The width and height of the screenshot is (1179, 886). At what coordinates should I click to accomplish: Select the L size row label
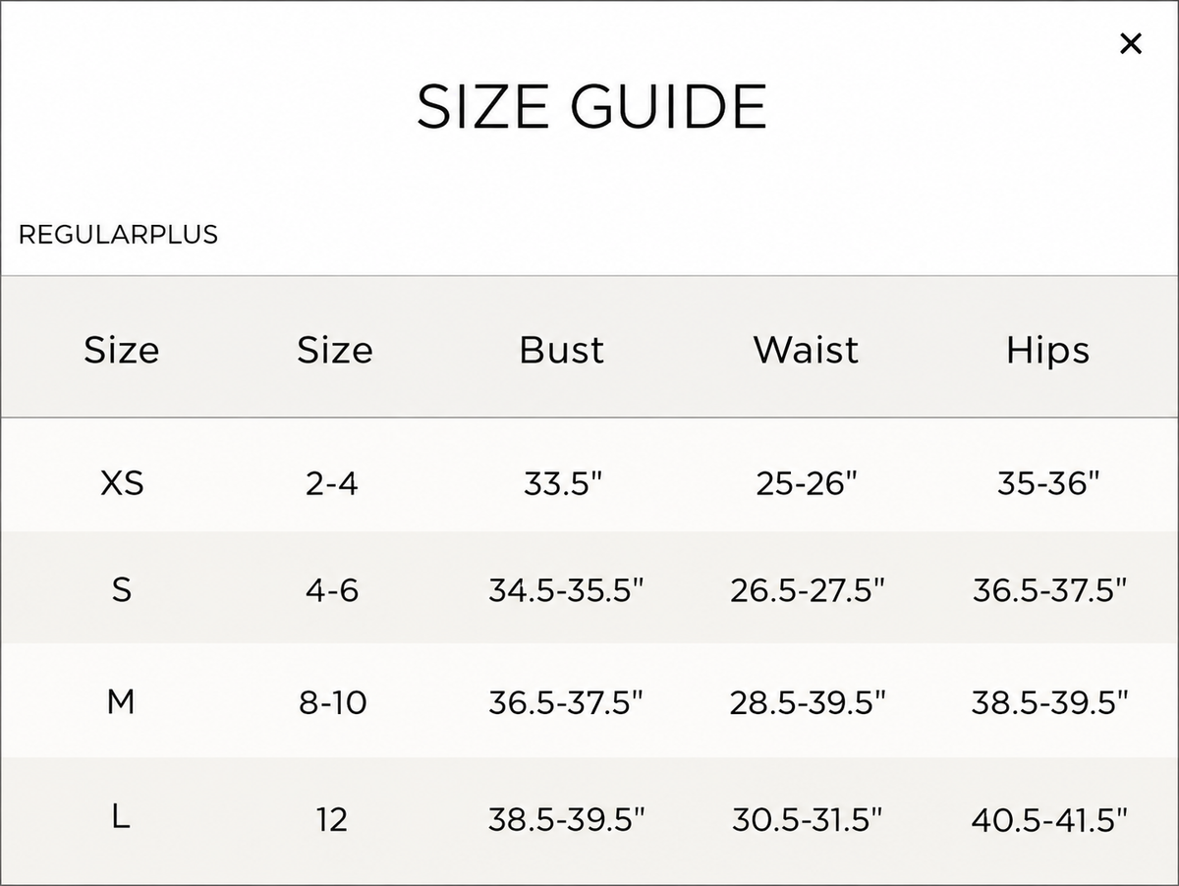pyautogui.click(x=121, y=817)
